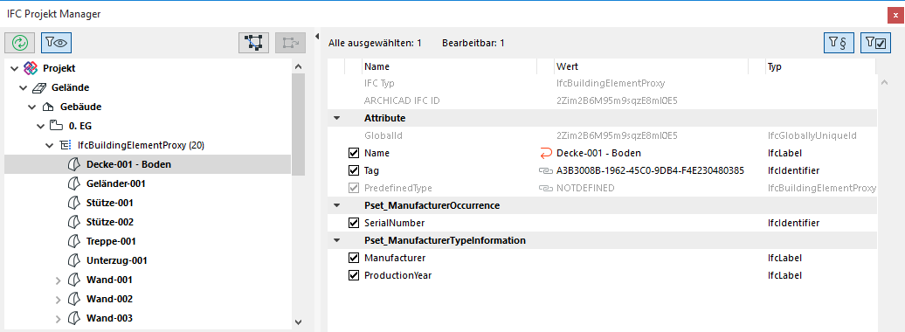Click the chain link icon beside NOTDEFINED
Screen dimensions: 905x332
coord(546,188)
